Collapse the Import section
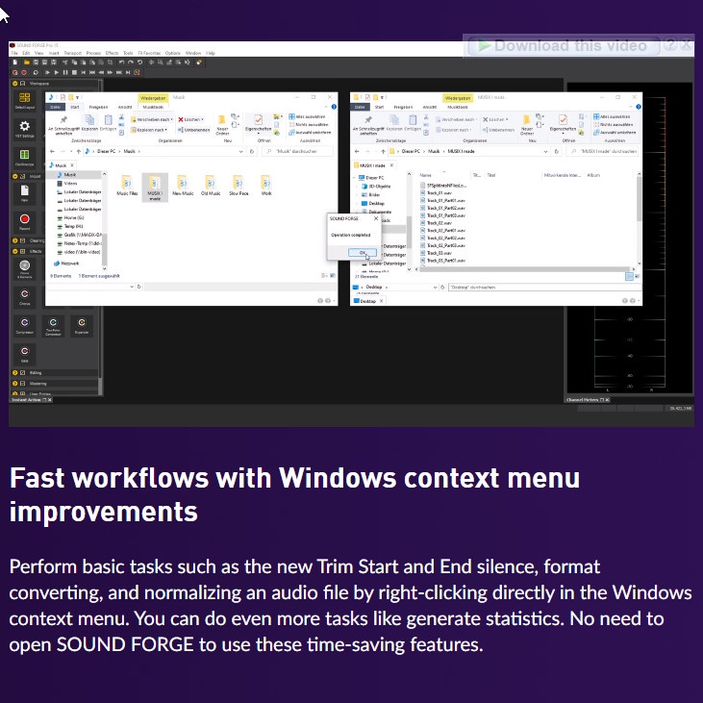This screenshot has width=703, height=703. click(14, 176)
